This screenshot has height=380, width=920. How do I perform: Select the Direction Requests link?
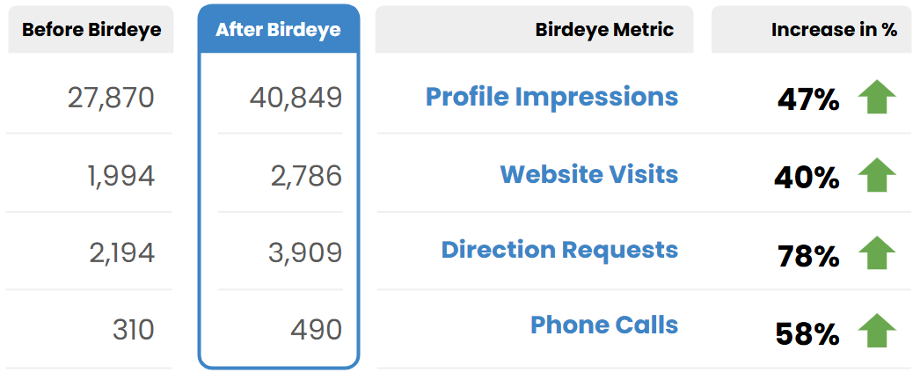(x=559, y=250)
